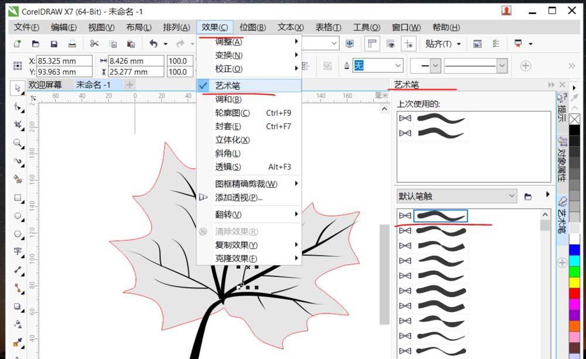Screen dimensions: 586x359
Task: Select the Pick tool in the toolbox
Action: (18, 88)
